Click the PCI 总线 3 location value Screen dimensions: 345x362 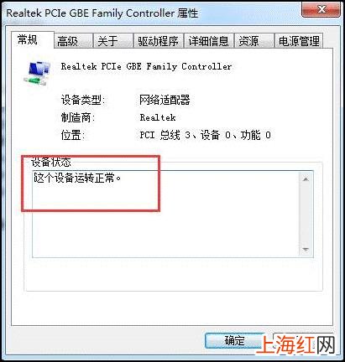tap(205, 135)
